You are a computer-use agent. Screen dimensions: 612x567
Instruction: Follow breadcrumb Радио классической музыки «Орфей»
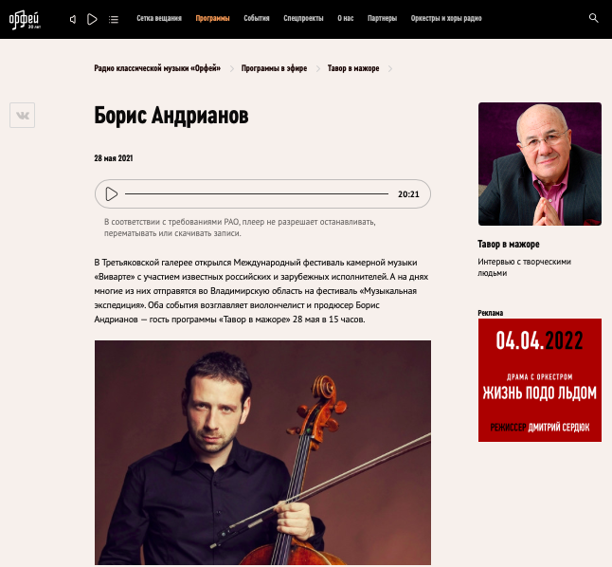click(x=157, y=68)
